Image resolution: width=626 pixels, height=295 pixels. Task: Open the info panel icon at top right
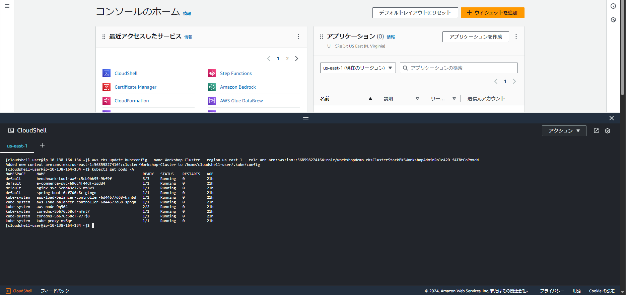(x=613, y=6)
